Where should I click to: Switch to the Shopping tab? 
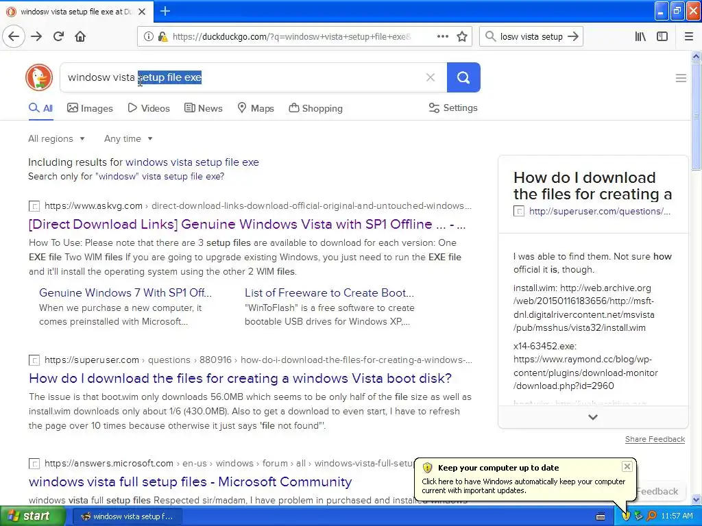(x=315, y=108)
